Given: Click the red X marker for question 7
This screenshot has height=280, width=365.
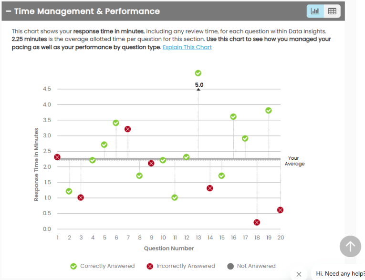Looking at the screenshot, I should [x=127, y=129].
